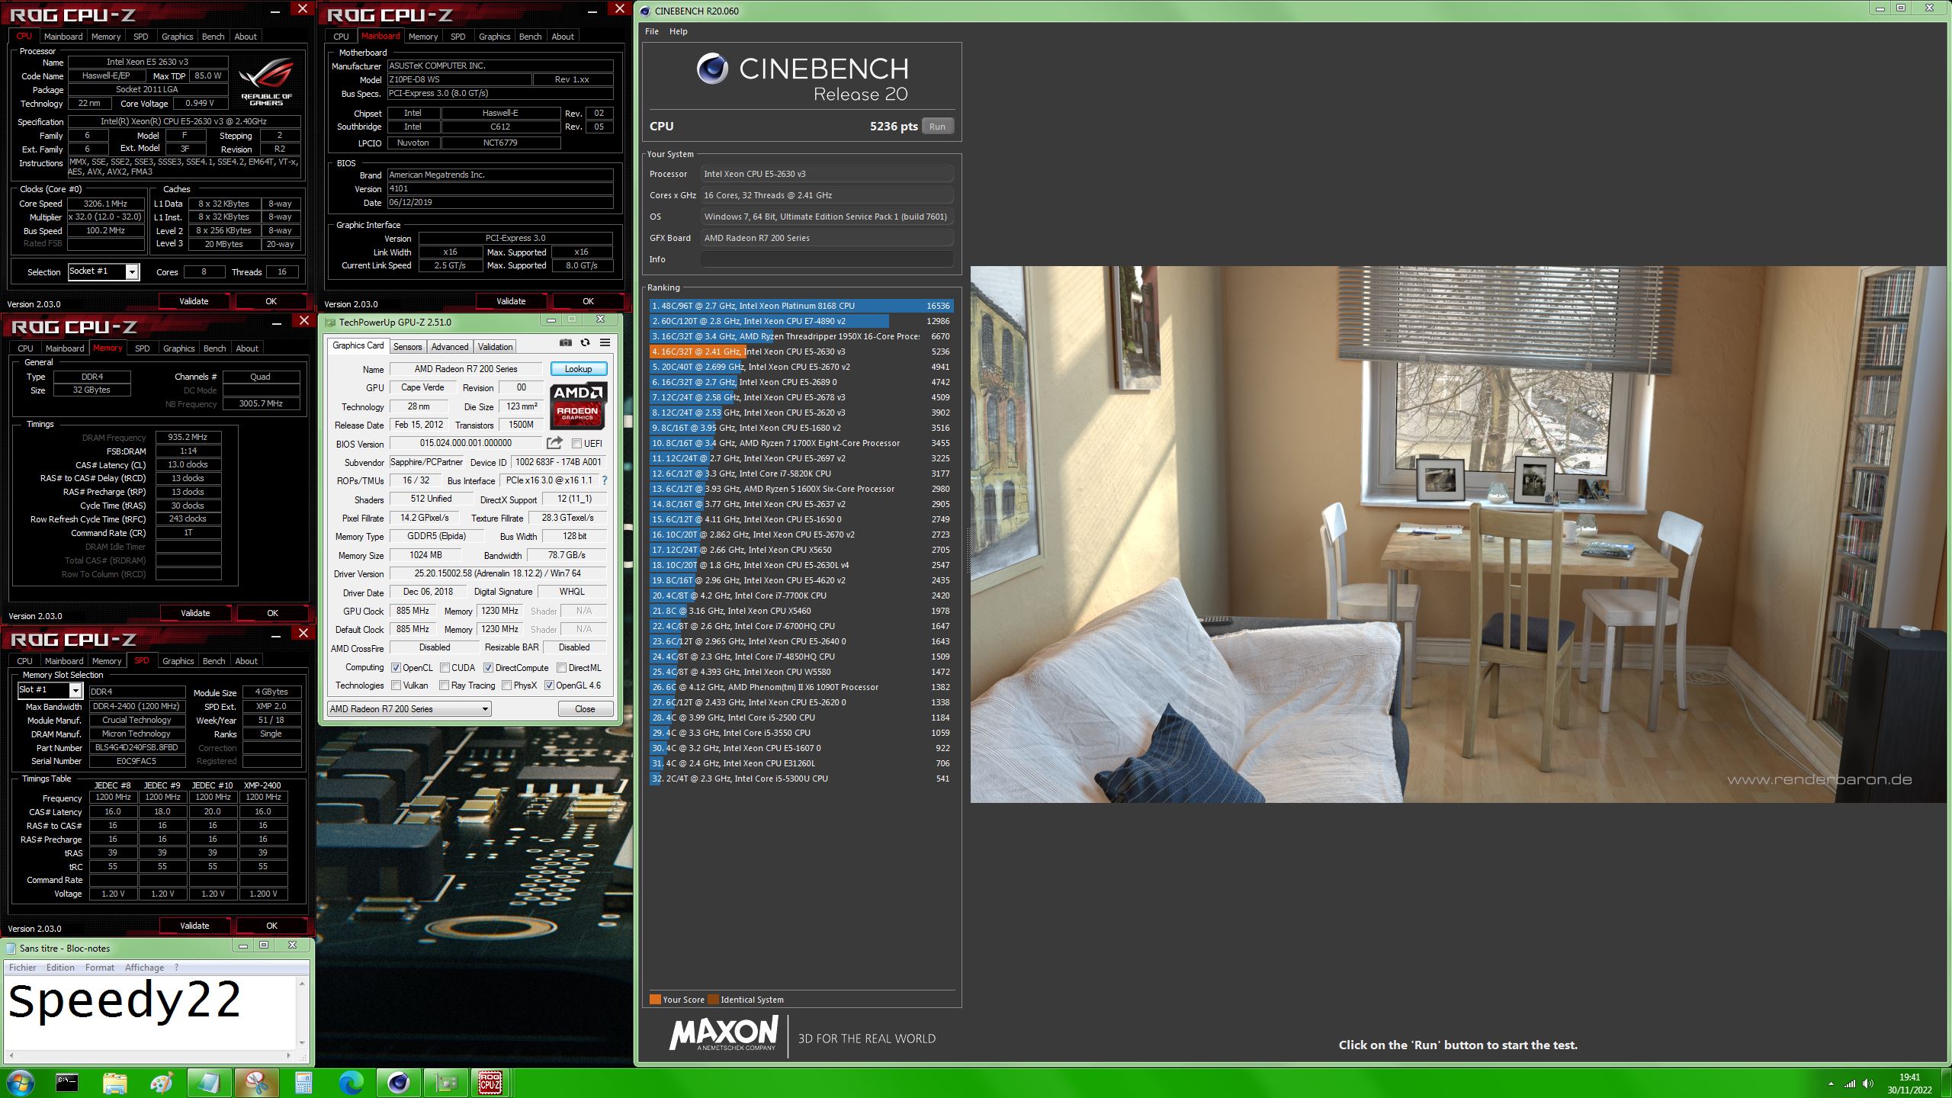Click the Run button in Cinebench
Viewport: 1952px width, 1098px height.
[937, 127]
